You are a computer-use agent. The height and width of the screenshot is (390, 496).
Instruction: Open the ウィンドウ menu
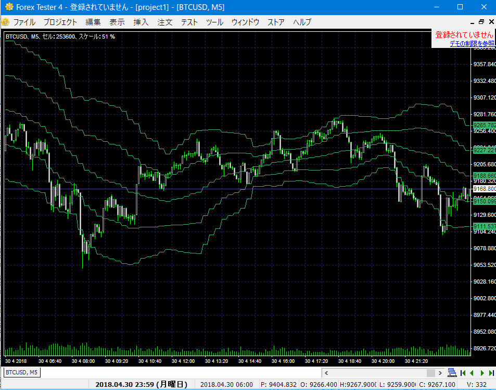tap(245, 22)
